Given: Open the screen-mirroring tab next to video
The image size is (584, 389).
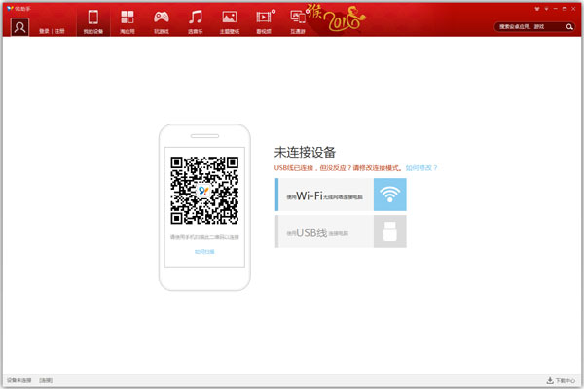Looking at the screenshot, I should 298,22.
